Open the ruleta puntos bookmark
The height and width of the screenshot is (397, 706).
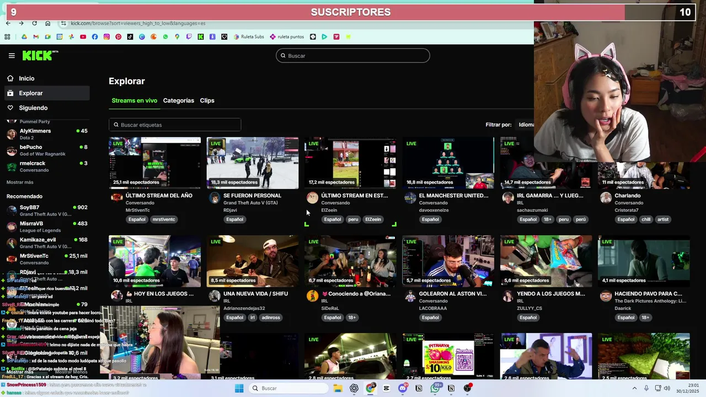287,37
